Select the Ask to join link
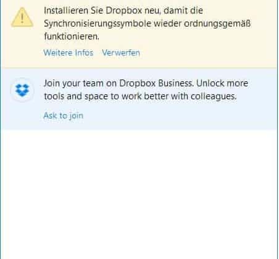Screen dimensions: 279x259 [64, 116]
